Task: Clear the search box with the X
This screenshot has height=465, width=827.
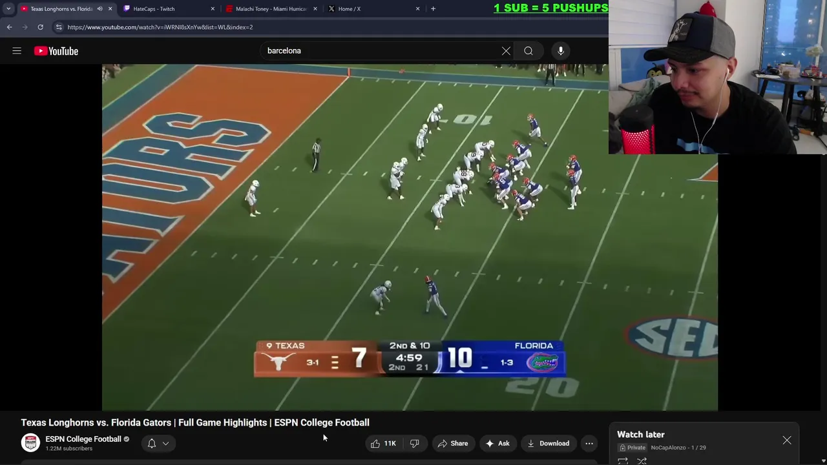Action: click(506, 51)
